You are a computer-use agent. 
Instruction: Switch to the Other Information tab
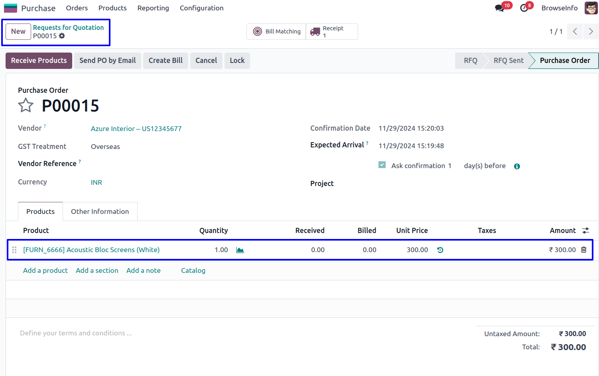pos(100,211)
